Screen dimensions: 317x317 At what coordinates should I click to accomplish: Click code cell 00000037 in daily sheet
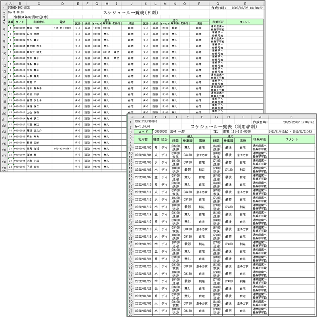tap(19, 167)
